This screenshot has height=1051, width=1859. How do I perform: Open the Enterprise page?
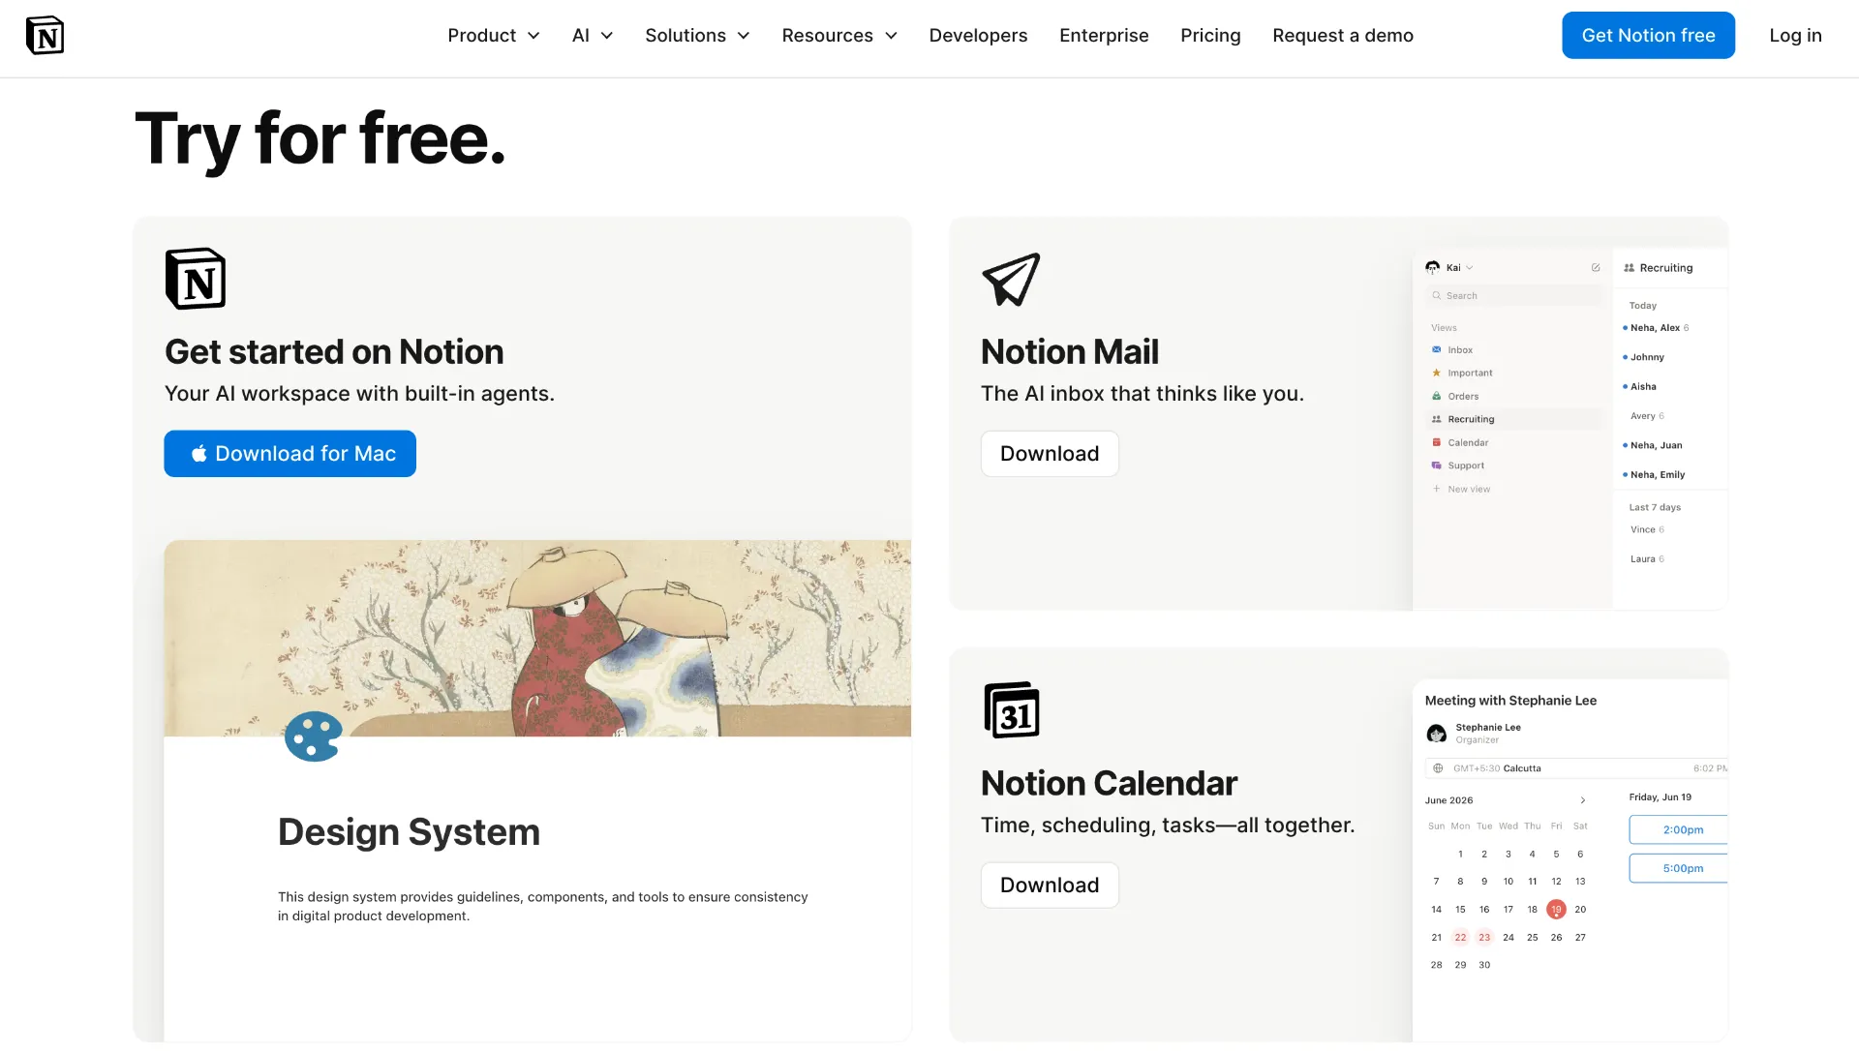pos(1104,36)
